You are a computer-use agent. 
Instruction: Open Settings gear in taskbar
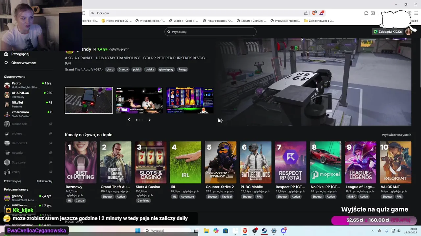point(274,231)
